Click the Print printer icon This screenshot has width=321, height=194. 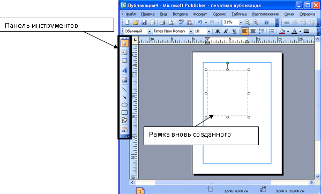point(162,23)
